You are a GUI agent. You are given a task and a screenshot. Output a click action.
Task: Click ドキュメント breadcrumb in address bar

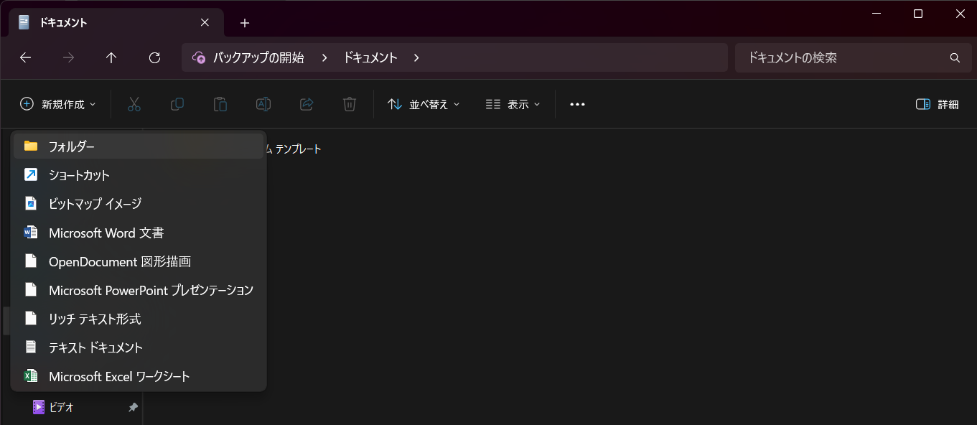(370, 58)
